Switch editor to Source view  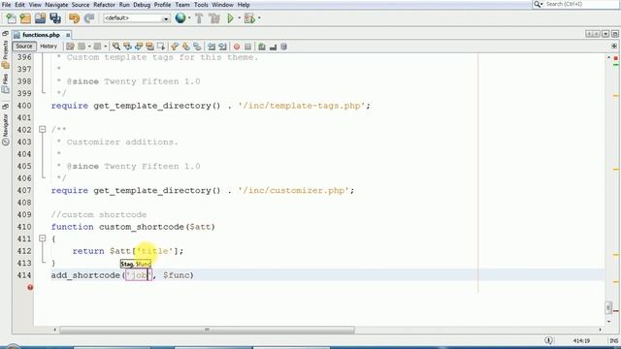[x=24, y=47]
